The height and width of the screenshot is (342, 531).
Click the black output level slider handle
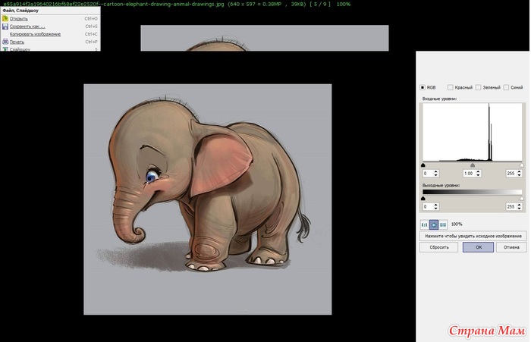point(423,198)
